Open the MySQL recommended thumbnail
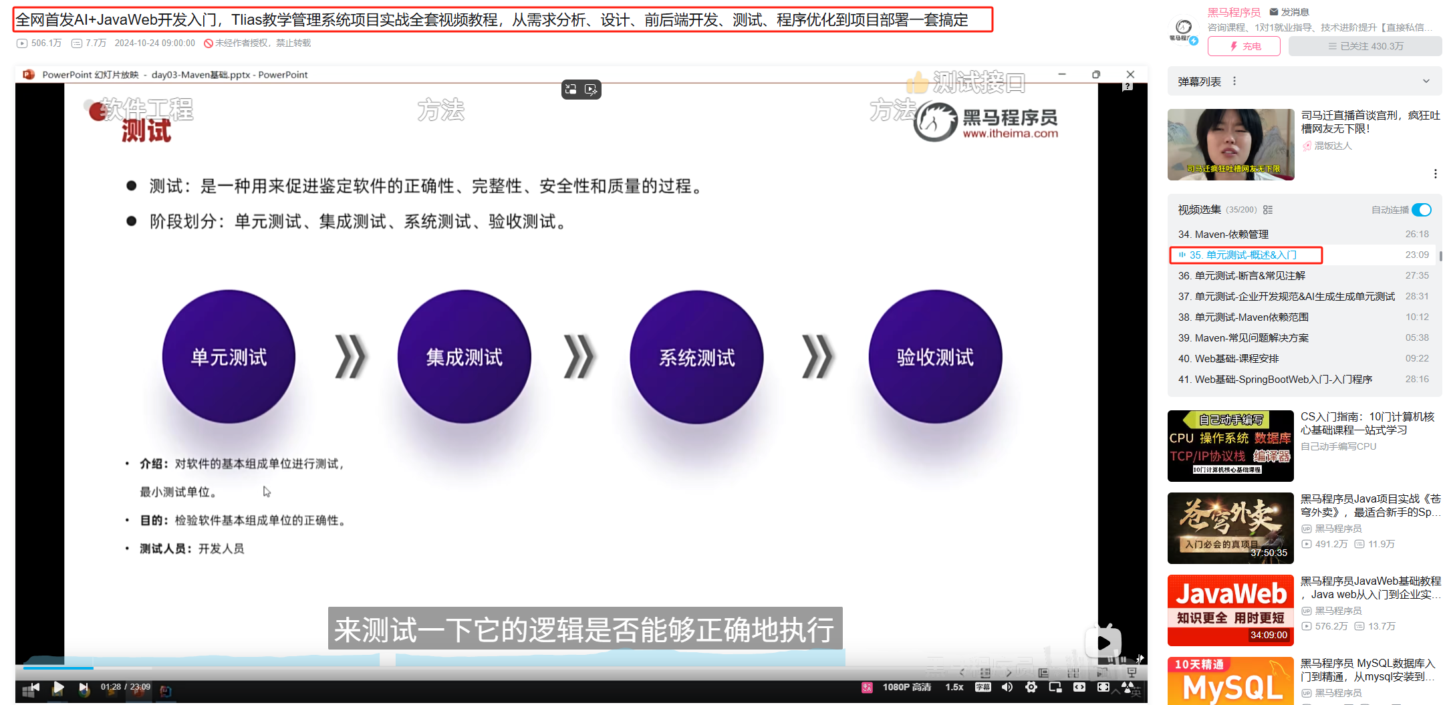 1230,681
